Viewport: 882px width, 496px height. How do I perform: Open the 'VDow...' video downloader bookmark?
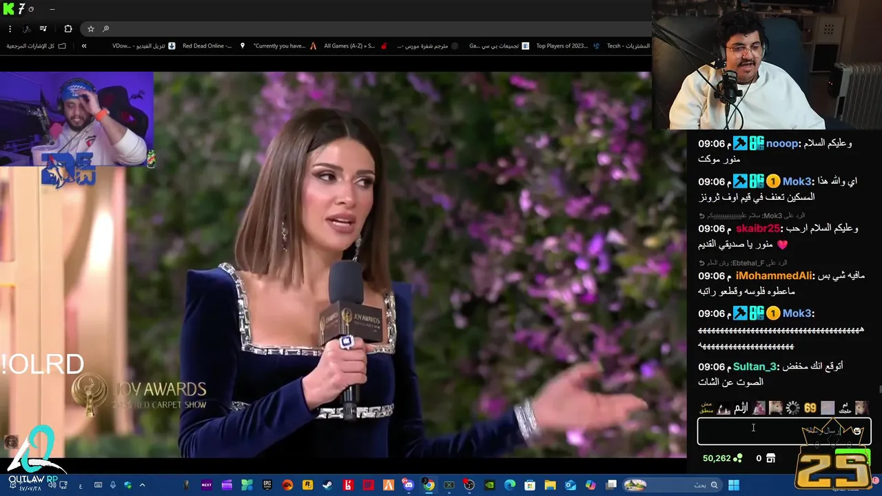point(144,46)
